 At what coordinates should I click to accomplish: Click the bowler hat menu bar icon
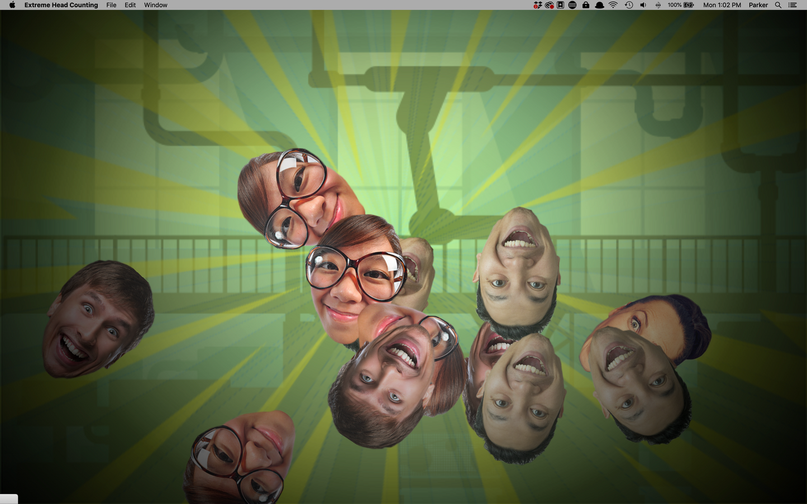599,5
